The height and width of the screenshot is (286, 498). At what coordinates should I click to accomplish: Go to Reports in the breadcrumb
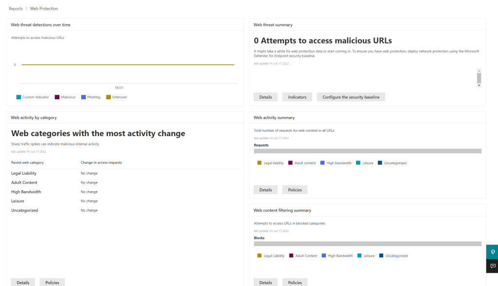(16, 9)
